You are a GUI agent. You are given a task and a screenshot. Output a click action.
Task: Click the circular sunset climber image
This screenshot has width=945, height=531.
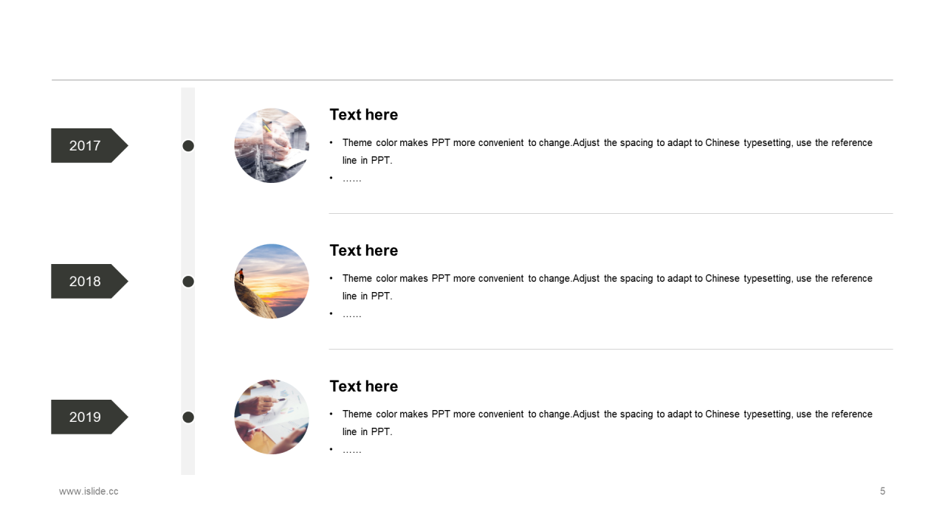[272, 281]
